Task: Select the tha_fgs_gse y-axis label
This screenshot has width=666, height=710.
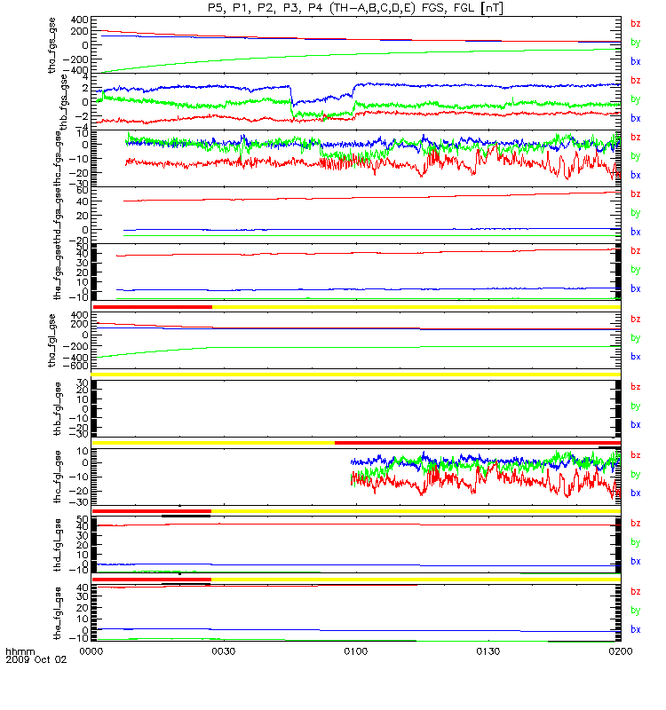Action: point(52,45)
